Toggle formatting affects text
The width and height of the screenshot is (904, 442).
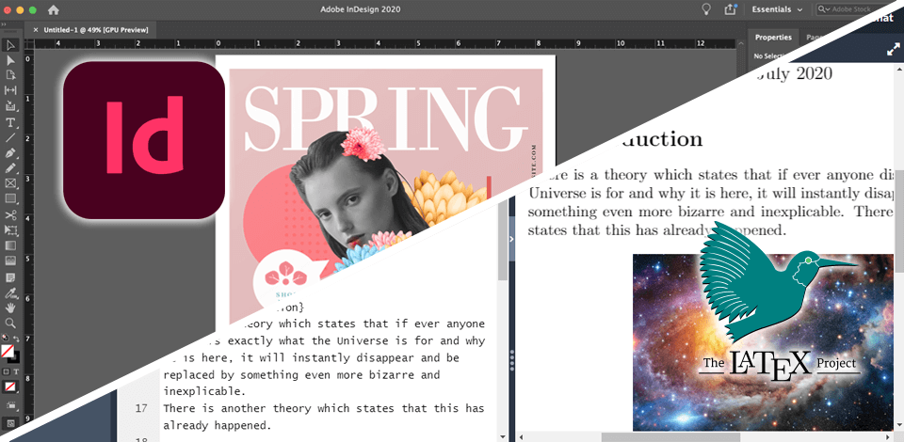point(16,371)
